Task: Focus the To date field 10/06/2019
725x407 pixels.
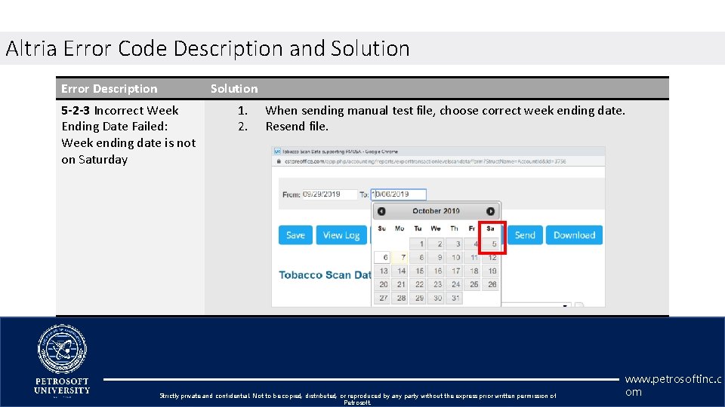Action: click(x=399, y=194)
